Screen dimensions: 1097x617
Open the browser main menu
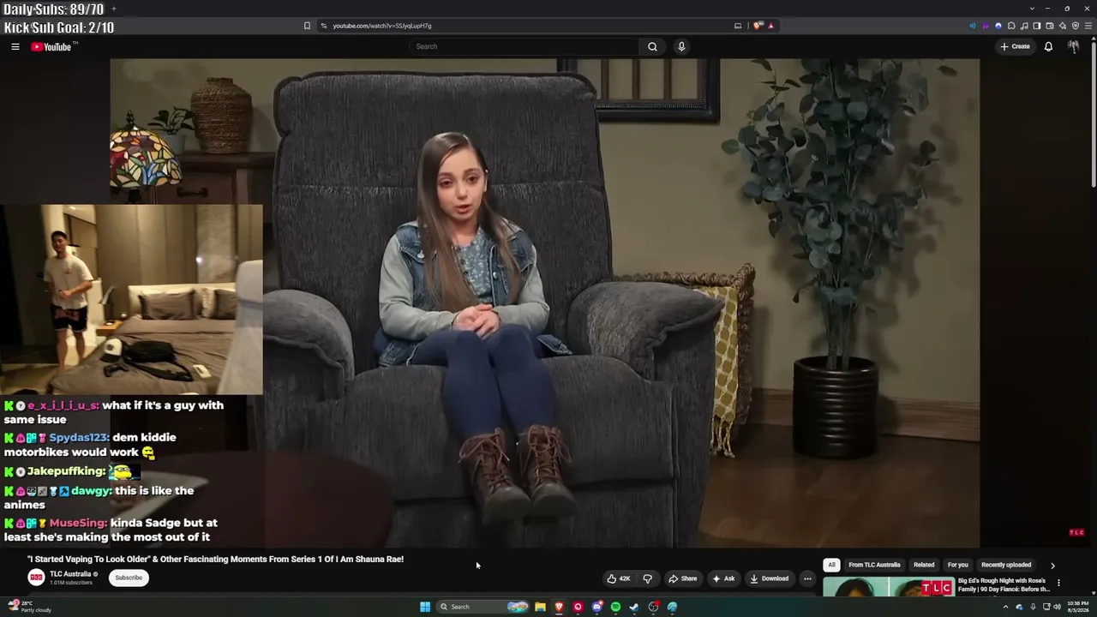coord(1088,26)
